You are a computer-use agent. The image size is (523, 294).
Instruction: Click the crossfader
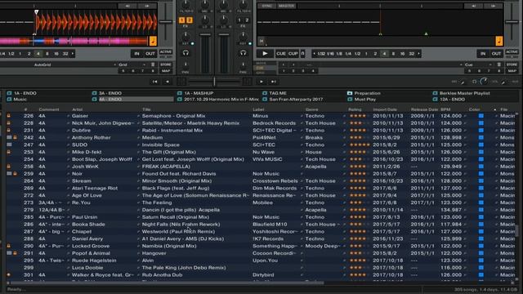coord(214,82)
